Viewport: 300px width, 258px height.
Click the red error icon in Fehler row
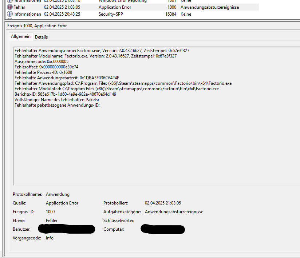pyautogui.click(x=10, y=7)
